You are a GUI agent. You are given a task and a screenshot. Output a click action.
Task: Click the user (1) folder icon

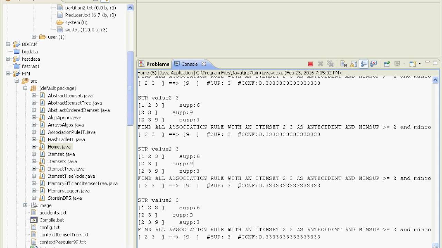pyautogui.click(x=42, y=37)
